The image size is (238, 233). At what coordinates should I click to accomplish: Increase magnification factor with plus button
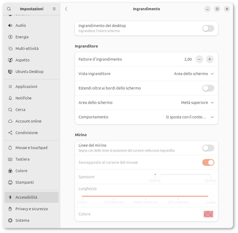click(210, 59)
